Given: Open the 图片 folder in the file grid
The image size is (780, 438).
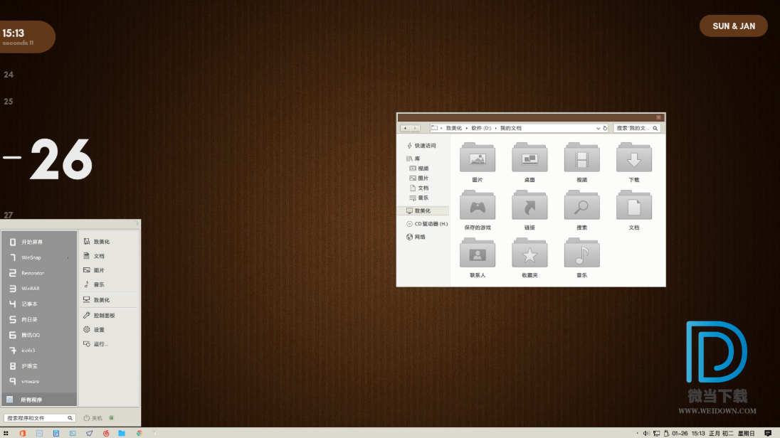Looking at the screenshot, I should click(x=477, y=162).
